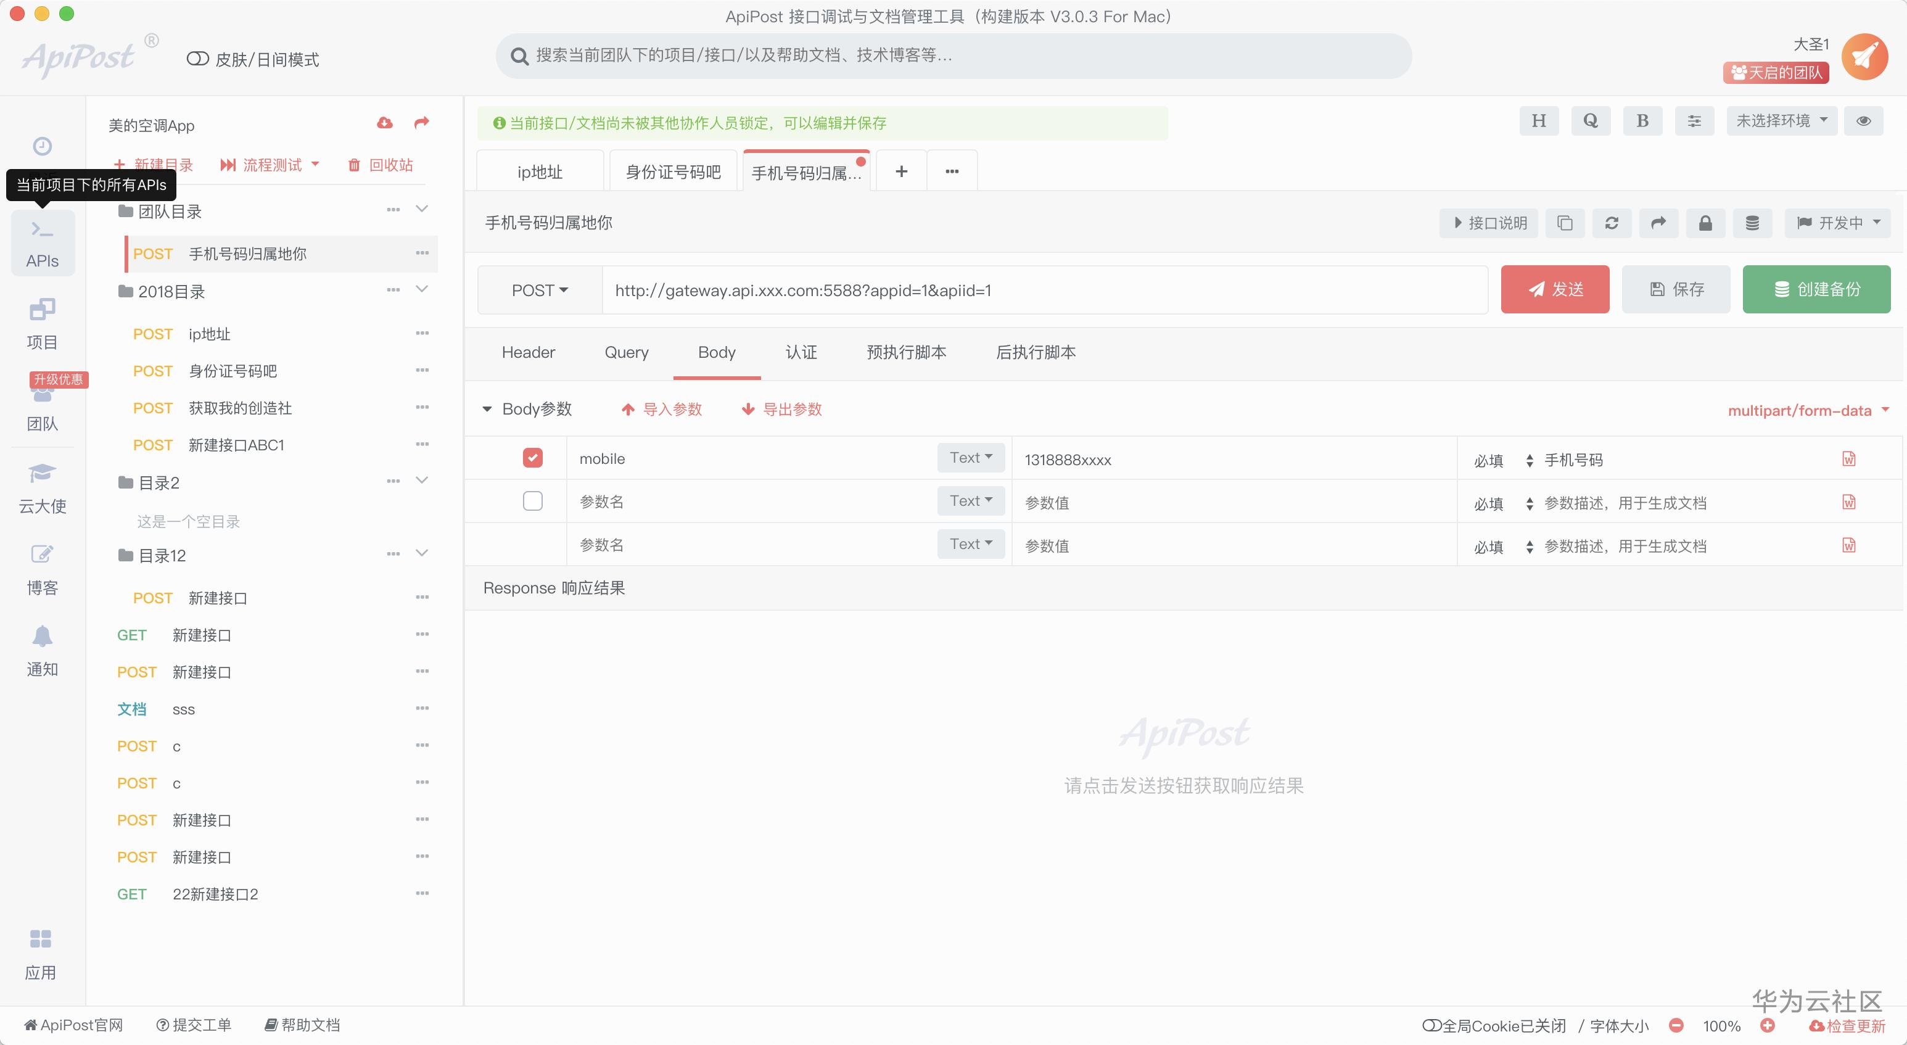Click the red 发送 send button
This screenshot has width=1907, height=1045.
tap(1555, 289)
